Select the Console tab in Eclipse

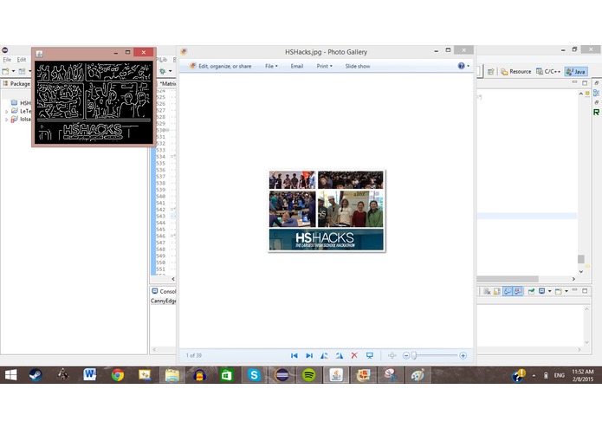pos(164,291)
